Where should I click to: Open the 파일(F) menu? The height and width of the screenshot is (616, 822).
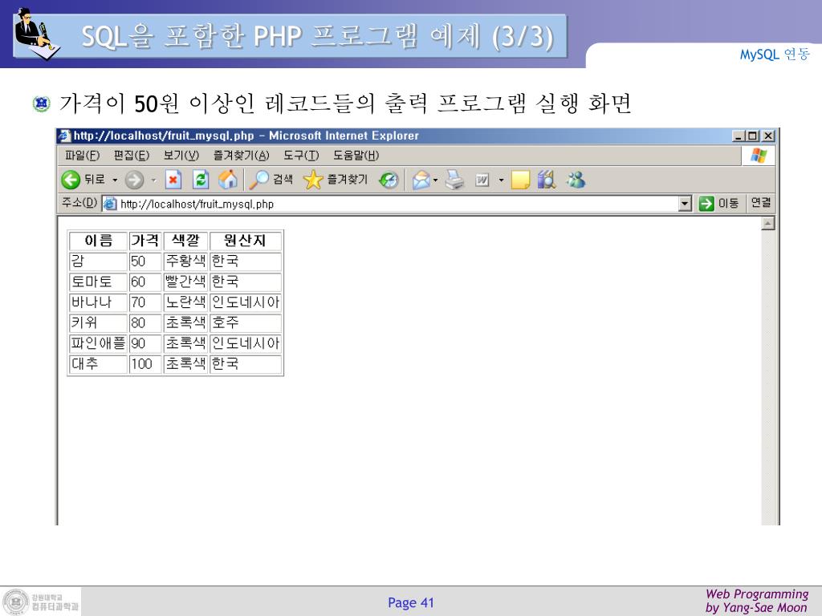pos(83,156)
